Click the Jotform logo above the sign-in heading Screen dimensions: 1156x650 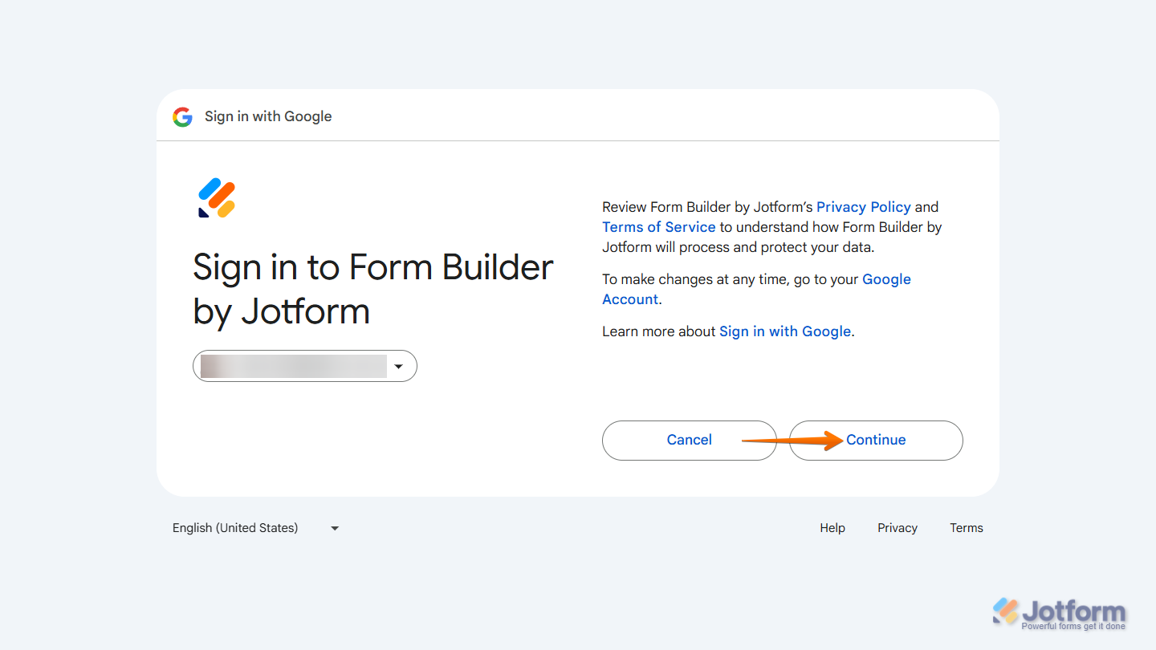coord(214,197)
